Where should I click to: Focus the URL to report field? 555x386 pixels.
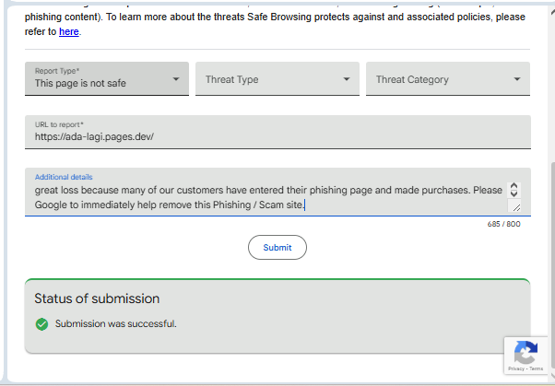(277, 135)
